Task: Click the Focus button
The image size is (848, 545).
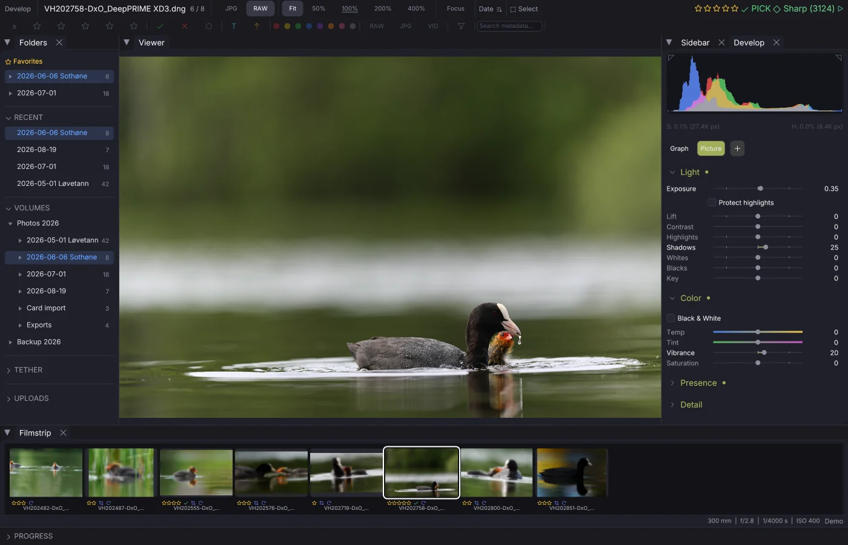Action: click(x=455, y=8)
